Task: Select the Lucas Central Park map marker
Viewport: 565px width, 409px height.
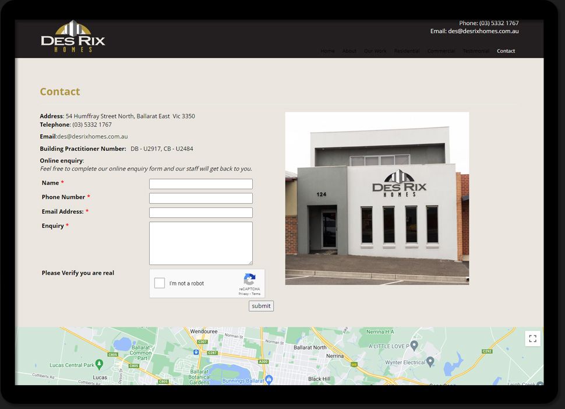Action: pyautogui.click(x=99, y=364)
